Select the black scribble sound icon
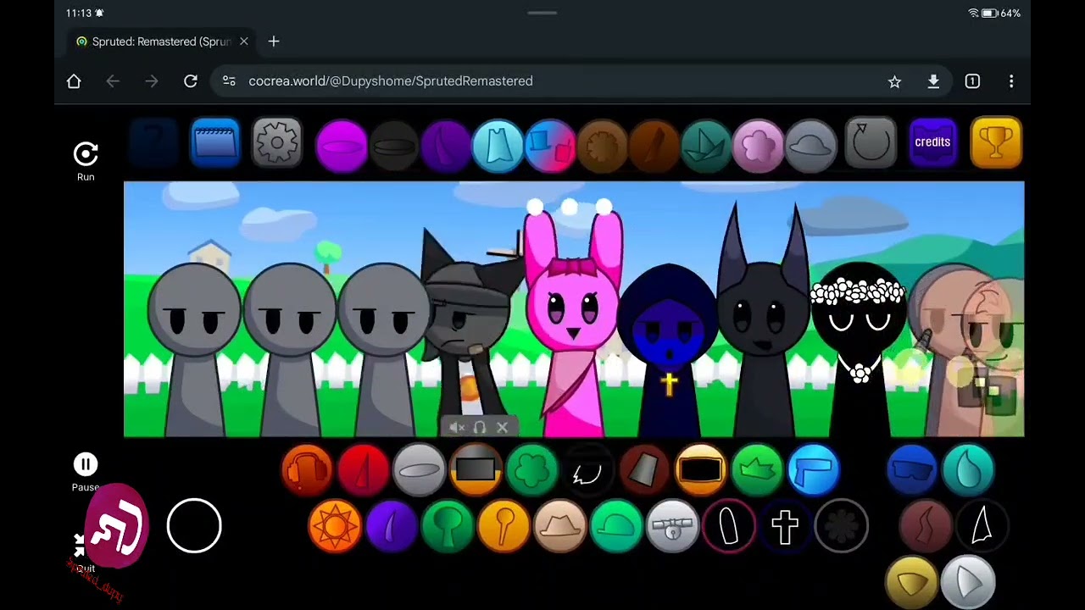This screenshot has height=610, width=1085. 588,470
